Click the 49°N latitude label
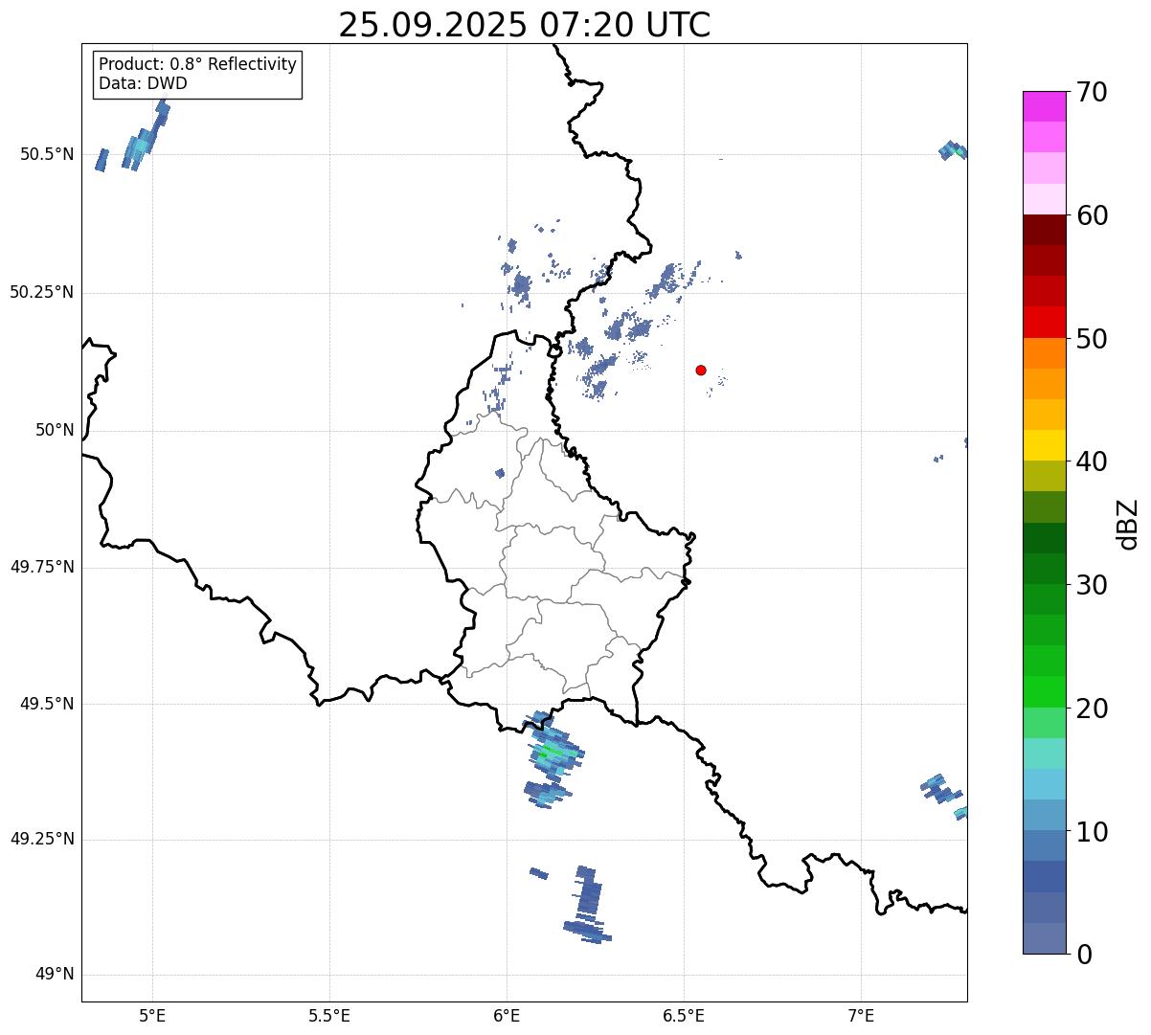1151x1035 pixels. coord(55,975)
